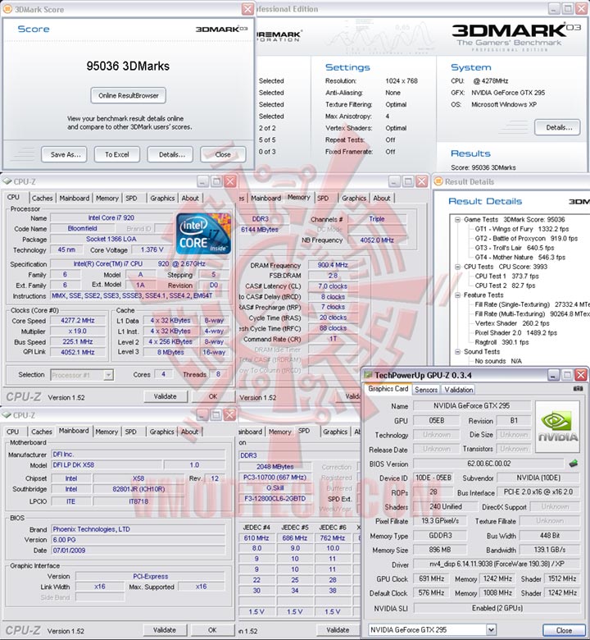Select the GT1 - Wings of Fury result row
This screenshot has height=640, width=590.
coord(521,229)
